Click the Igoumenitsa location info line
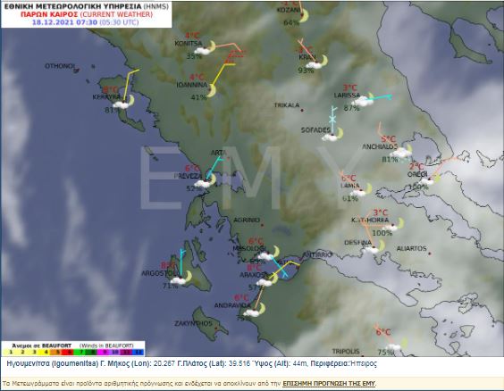Viewport: 504px width, 391px height. (192, 363)
